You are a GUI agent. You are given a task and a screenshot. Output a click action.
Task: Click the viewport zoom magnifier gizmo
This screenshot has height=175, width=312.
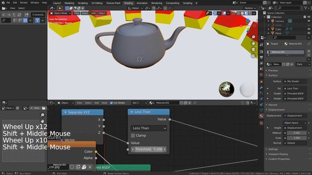pos(253,37)
